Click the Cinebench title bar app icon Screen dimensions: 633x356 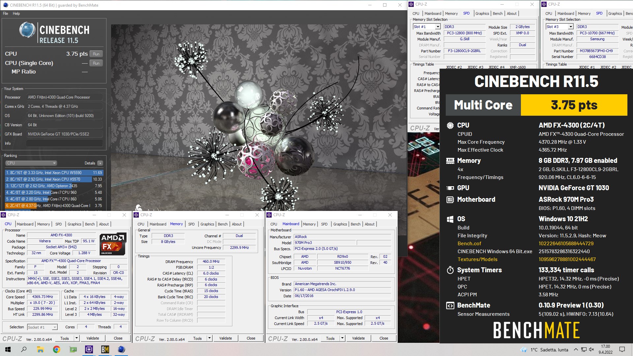(5, 5)
